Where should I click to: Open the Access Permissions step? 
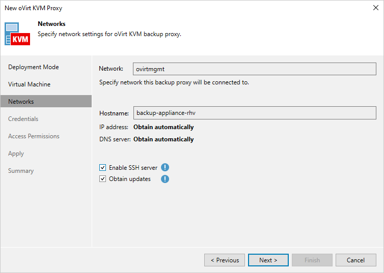pyautogui.click(x=34, y=136)
